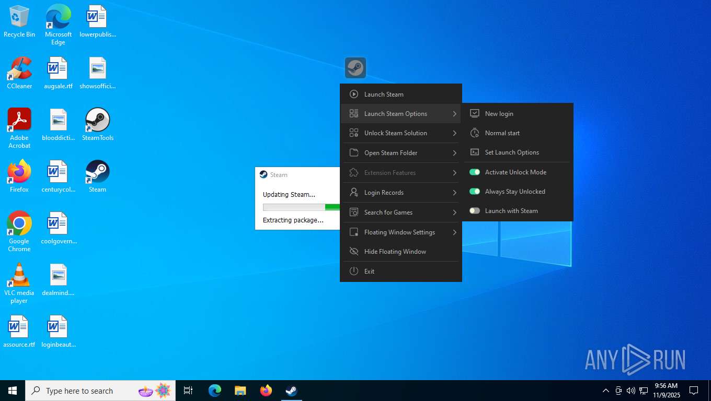
Task: Select Normal start in the submenu
Action: [518, 133]
